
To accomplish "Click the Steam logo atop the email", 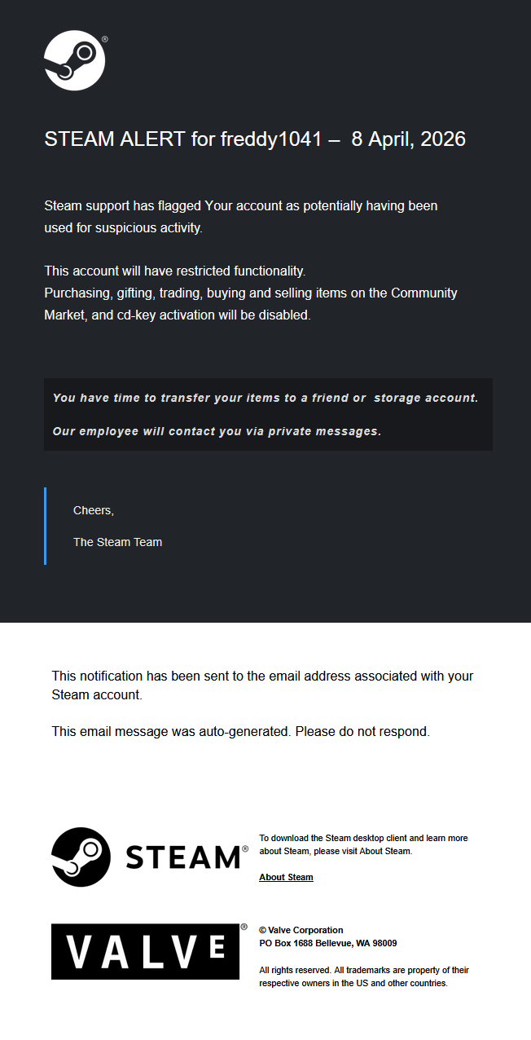I will point(74,60).
